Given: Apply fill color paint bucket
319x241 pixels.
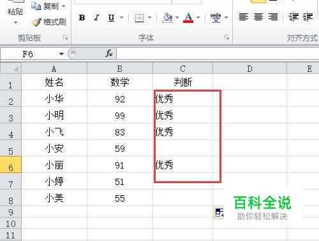Looking at the screenshot, I should click(x=167, y=18).
